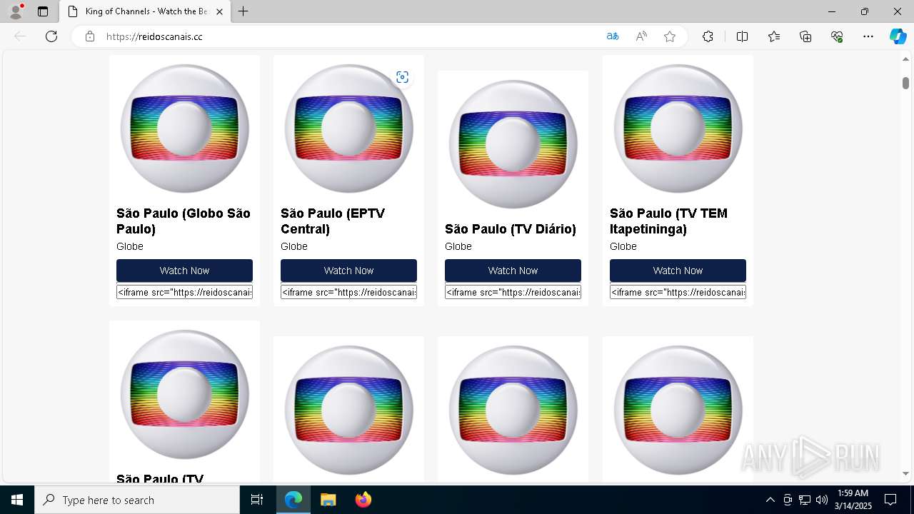Image resolution: width=914 pixels, height=514 pixels.
Task: Click the address bar URL reidoscanais.cc
Action: tap(154, 36)
